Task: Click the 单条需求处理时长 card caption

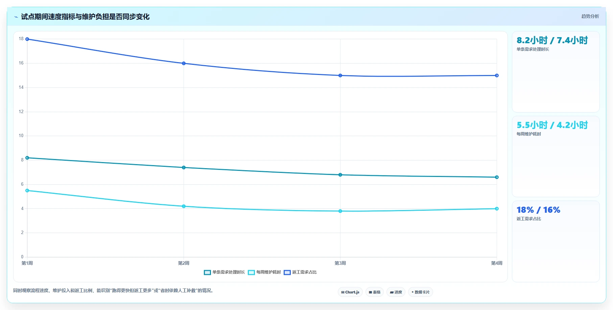Action: pyautogui.click(x=533, y=49)
